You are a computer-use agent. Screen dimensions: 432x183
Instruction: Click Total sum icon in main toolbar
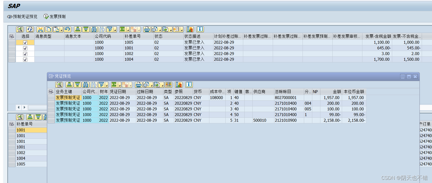[123, 29]
